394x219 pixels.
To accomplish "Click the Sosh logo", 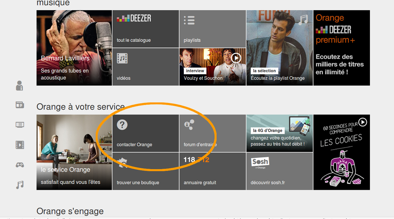I will click(x=260, y=162).
